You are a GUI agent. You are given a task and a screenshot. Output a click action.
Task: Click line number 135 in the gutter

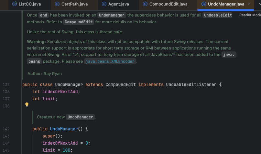[6, 85]
